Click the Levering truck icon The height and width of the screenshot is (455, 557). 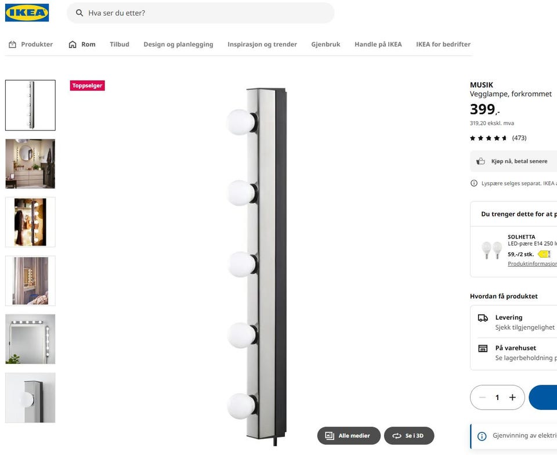click(x=483, y=318)
